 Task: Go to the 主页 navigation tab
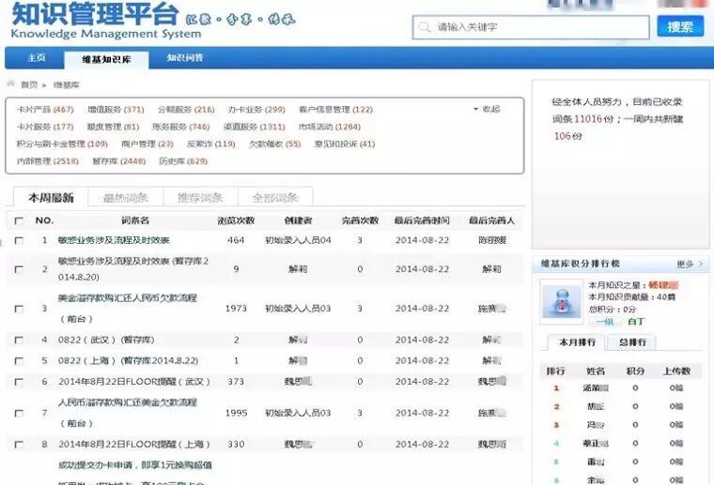tap(36, 58)
